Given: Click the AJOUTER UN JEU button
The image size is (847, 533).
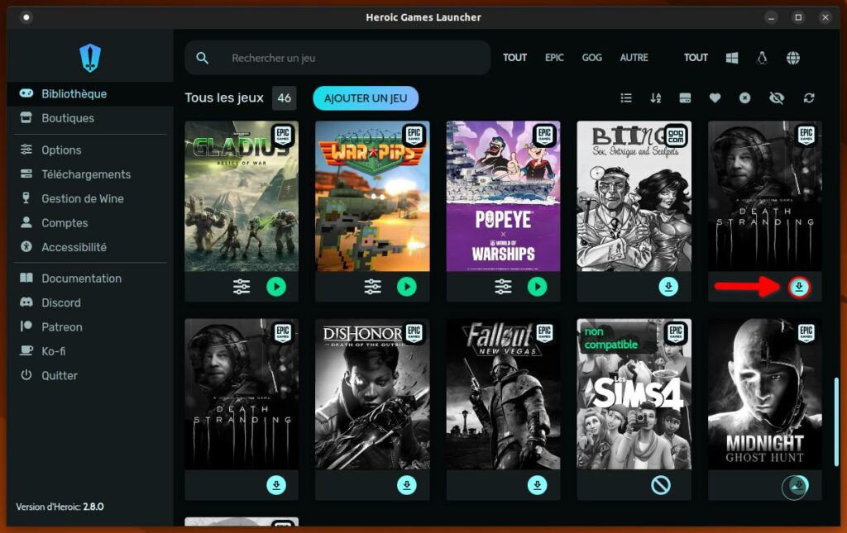Looking at the screenshot, I should 366,98.
